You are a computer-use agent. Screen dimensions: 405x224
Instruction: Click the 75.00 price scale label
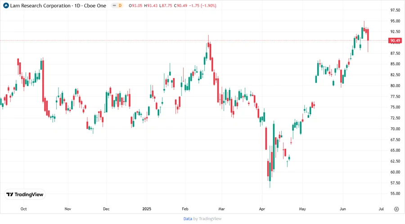(395, 107)
